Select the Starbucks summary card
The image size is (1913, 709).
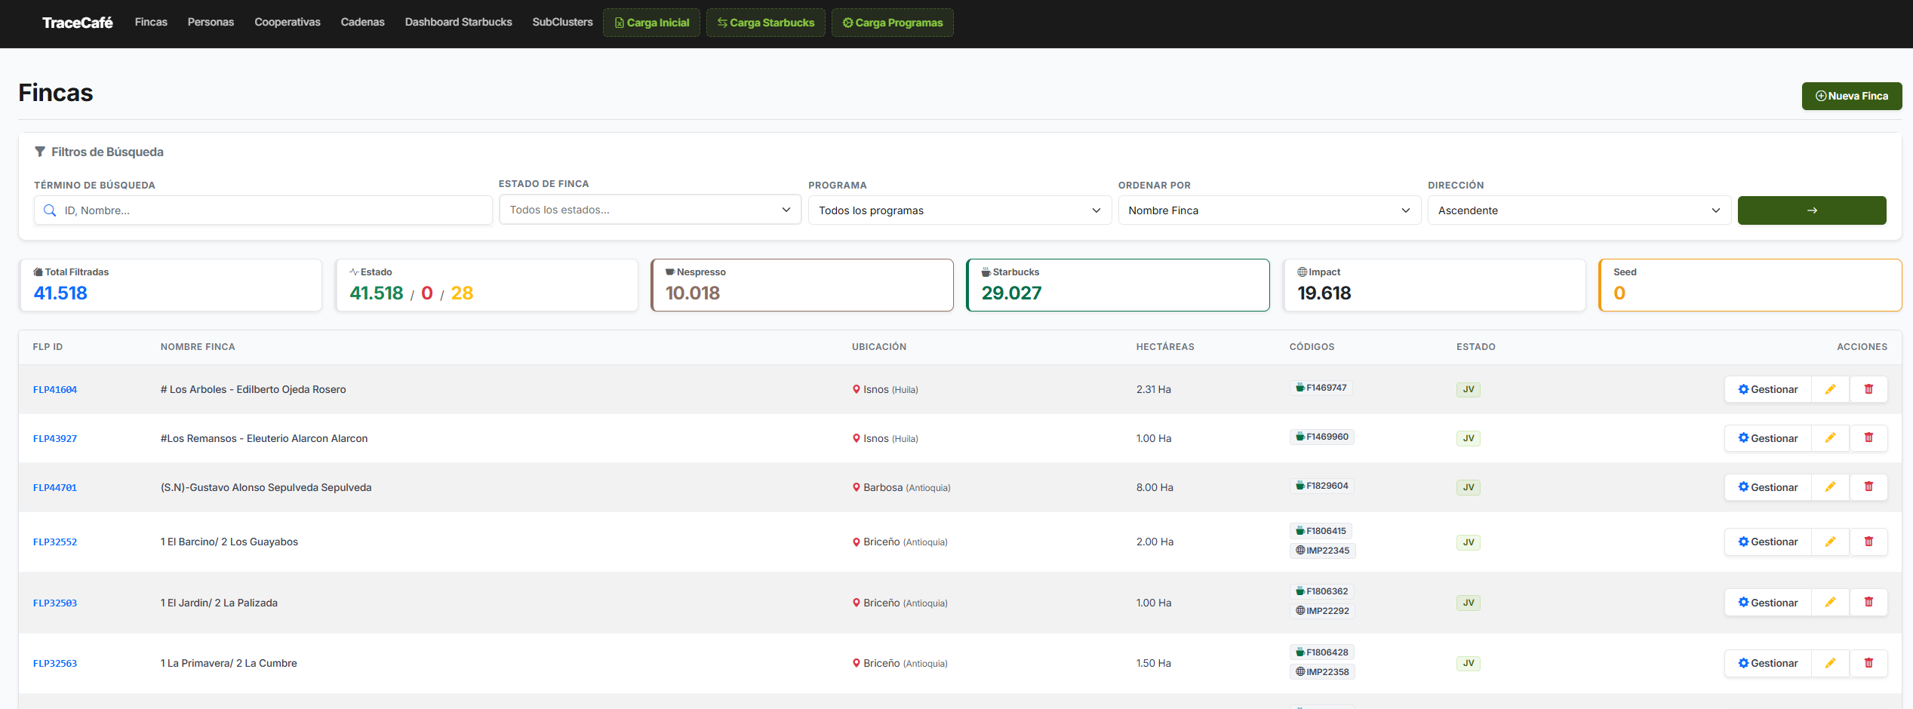tap(1118, 285)
